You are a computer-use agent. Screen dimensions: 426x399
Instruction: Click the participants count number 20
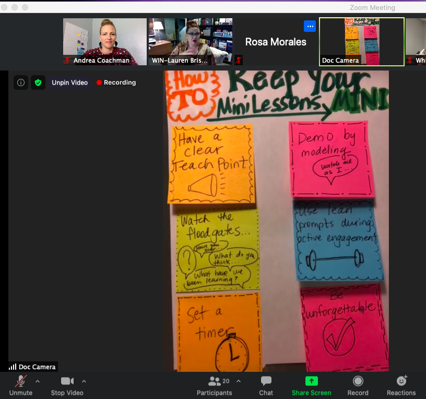coord(226,381)
